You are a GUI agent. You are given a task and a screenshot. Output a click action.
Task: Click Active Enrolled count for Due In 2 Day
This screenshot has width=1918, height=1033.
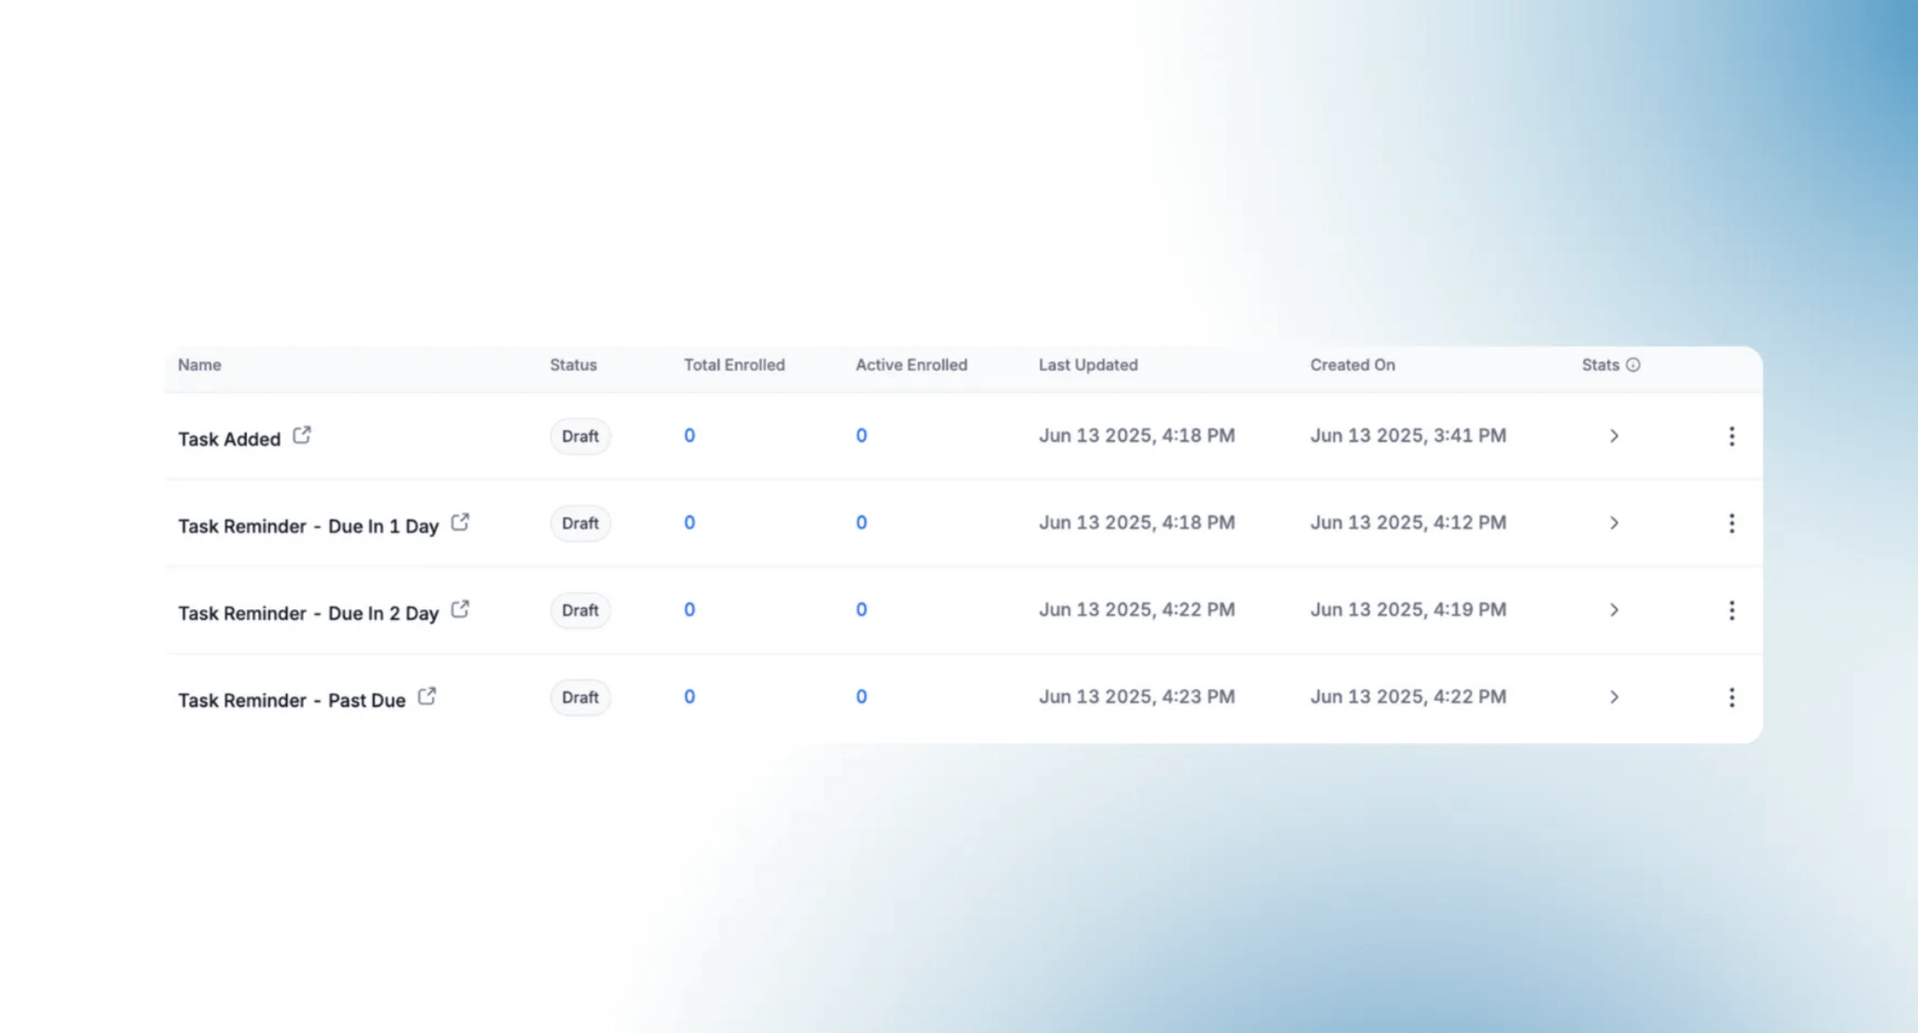tap(861, 610)
